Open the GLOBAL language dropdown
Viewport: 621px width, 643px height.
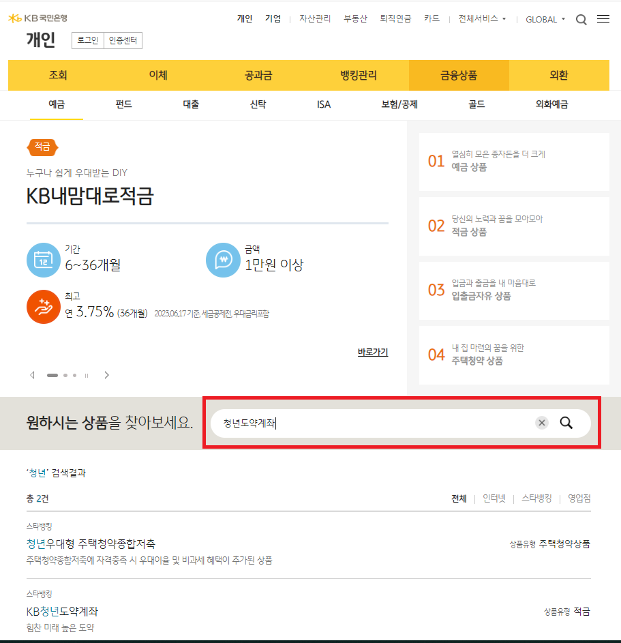click(x=543, y=20)
